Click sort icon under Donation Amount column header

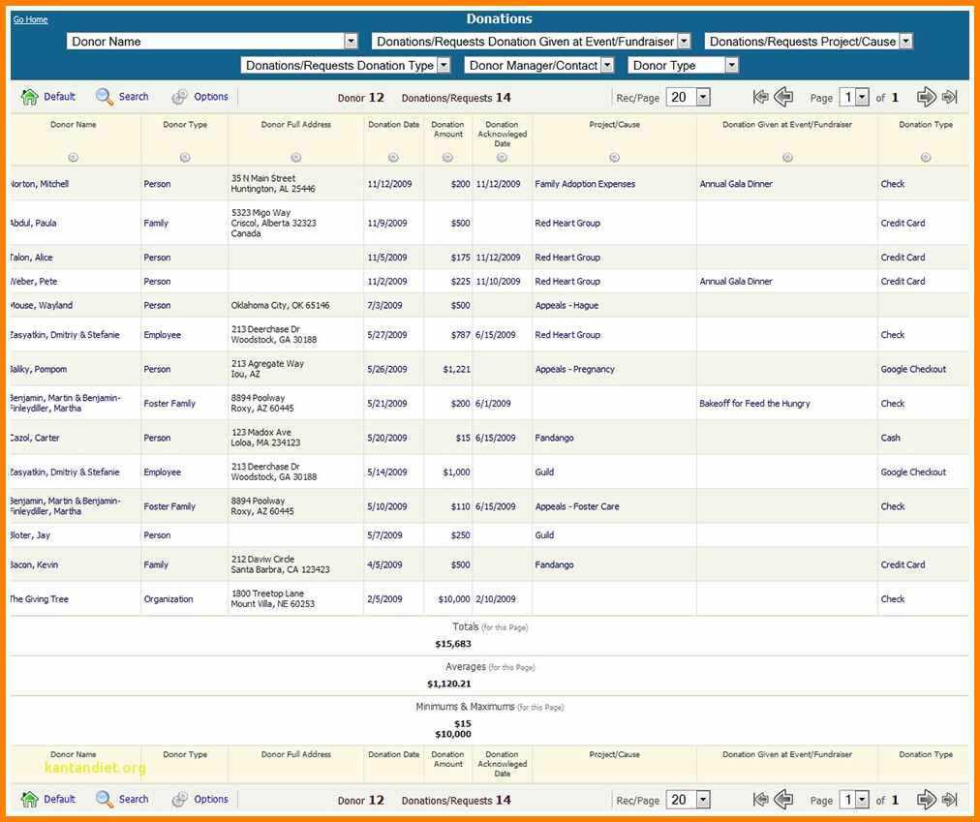447,158
